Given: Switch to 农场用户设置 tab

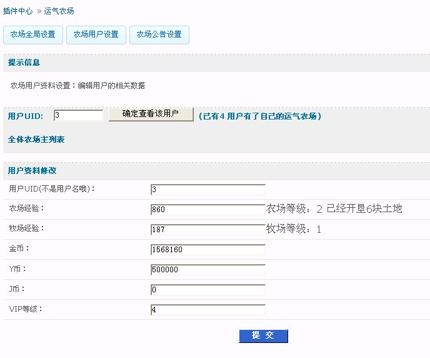Looking at the screenshot, I should click(x=96, y=35).
